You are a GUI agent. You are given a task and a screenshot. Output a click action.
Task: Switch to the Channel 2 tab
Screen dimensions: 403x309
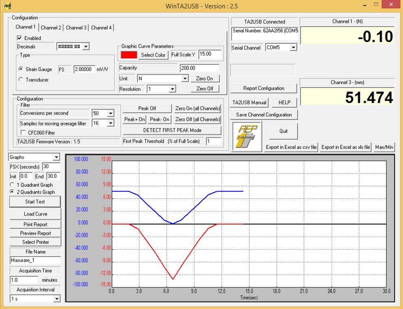(51, 28)
